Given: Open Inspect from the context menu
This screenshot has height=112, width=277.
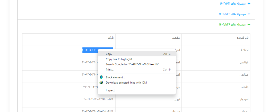Looking at the screenshot, I should (x=110, y=90).
